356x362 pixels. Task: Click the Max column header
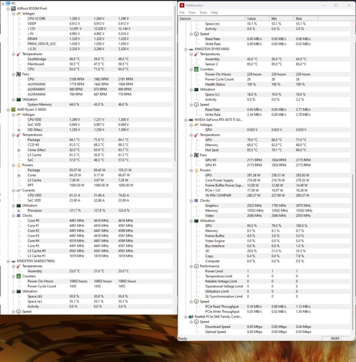coord(306,19)
